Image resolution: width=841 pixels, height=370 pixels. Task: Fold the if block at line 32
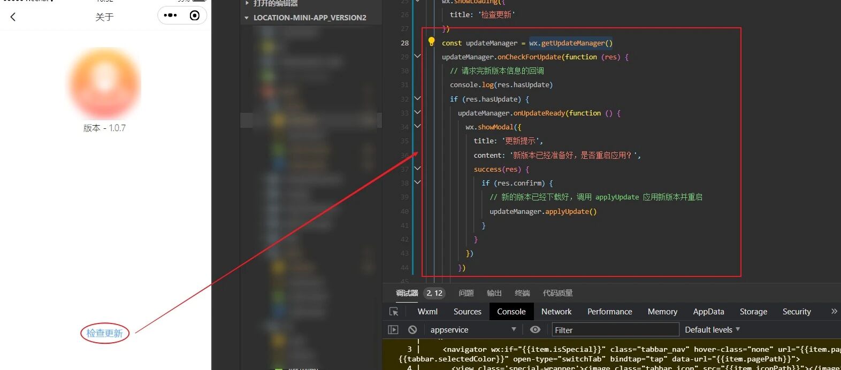click(x=417, y=98)
